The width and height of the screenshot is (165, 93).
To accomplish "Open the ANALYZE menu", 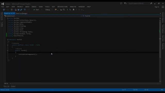I will tap(73, 7).
